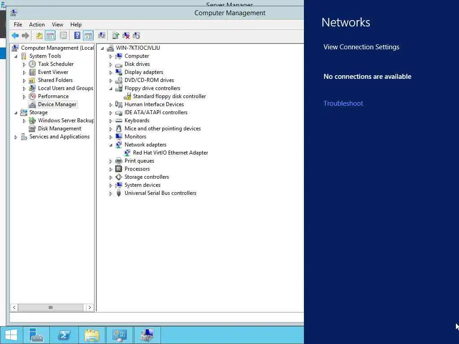Click the Processors category icon
The width and height of the screenshot is (459, 344).
118,169
